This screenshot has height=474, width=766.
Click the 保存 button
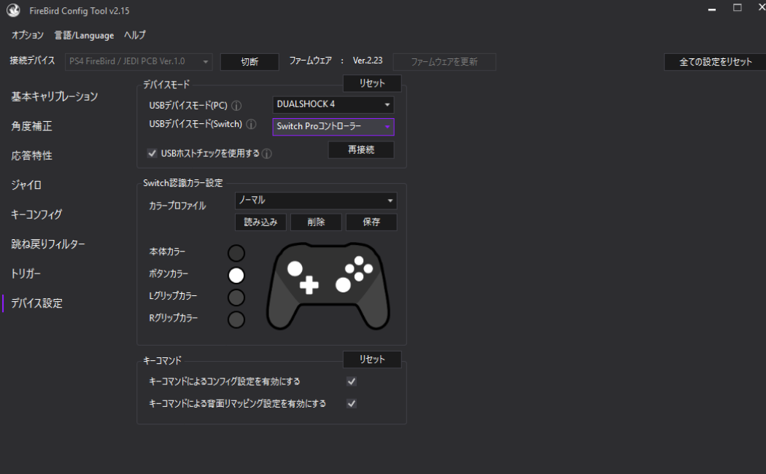[371, 222]
